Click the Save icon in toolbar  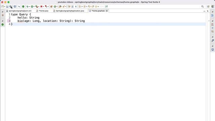point(7,6)
